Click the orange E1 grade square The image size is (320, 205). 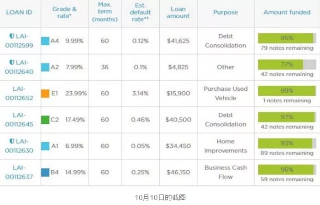pos(45,93)
